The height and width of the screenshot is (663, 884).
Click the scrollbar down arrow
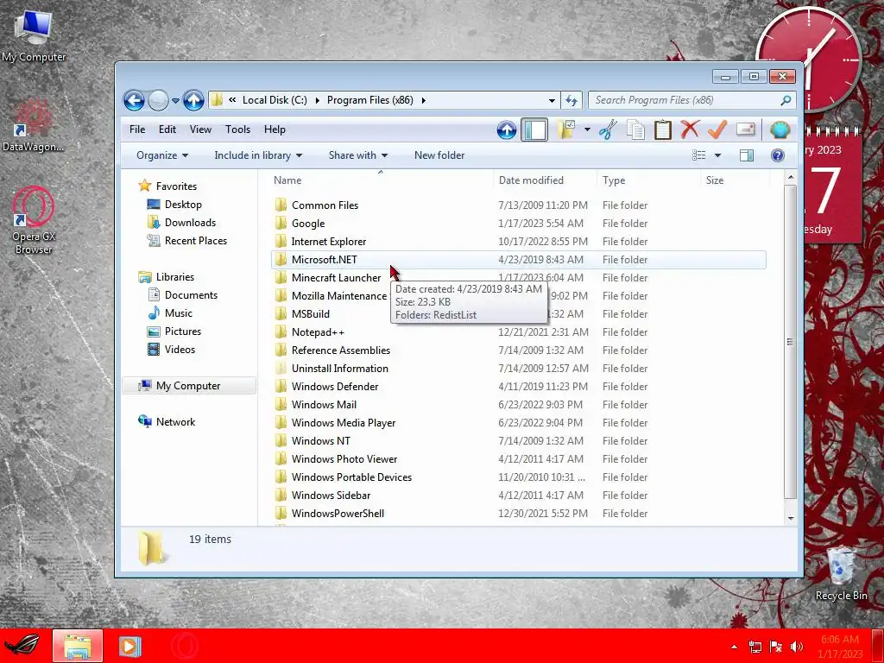click(x=791, y=518)
